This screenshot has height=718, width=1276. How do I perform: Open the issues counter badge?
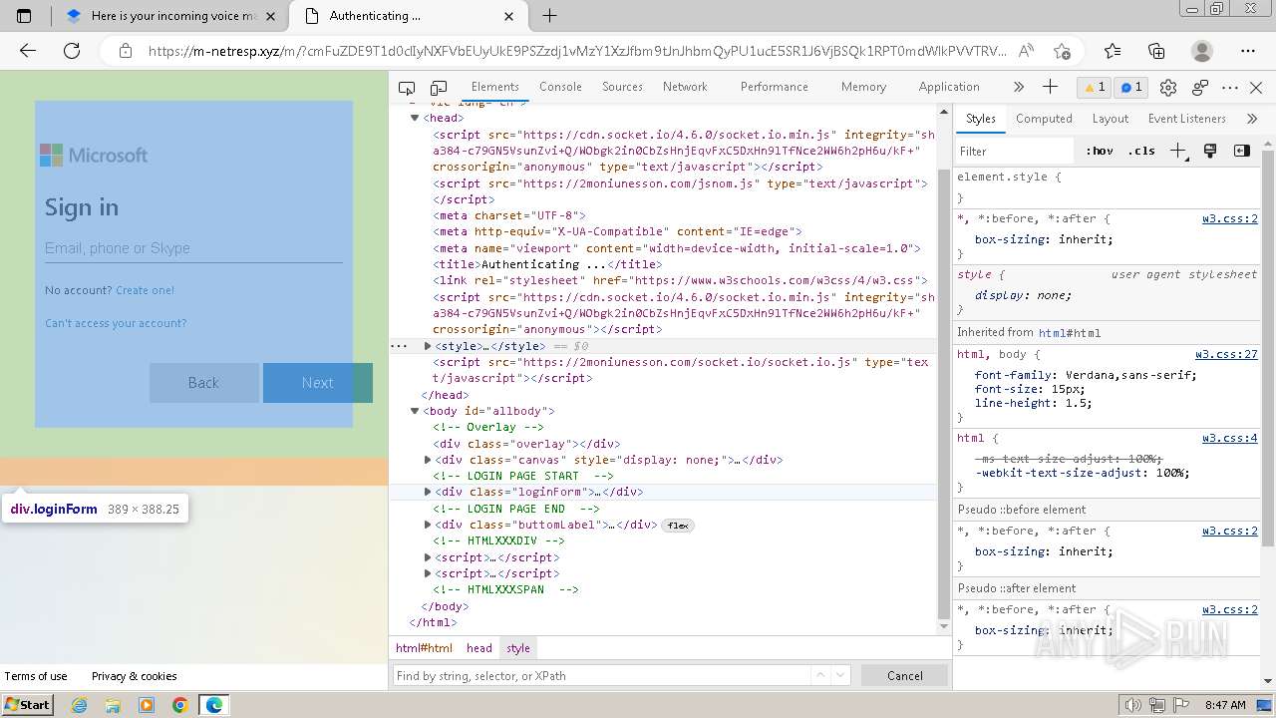pyautogui.click(x=1131, y=88)
